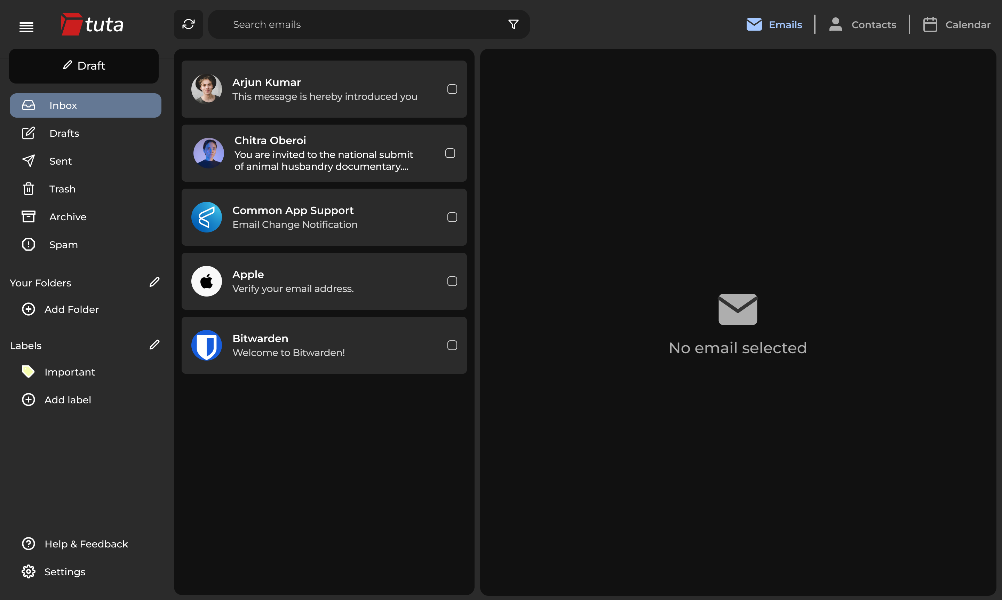The height and width of the screenshot is (600, 1002).
Task: Edit Labels with the pencil icon
Action: pyautogui.click(x=155, y=345)
